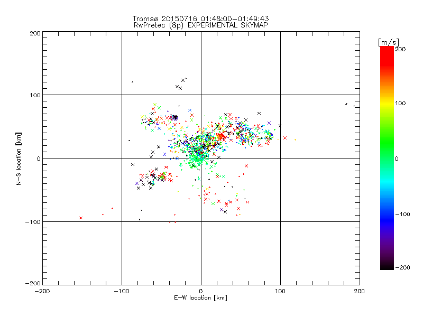Click the y-axis tick label 200
This screenshot has width=423, height=317.
tap(35, 33)
